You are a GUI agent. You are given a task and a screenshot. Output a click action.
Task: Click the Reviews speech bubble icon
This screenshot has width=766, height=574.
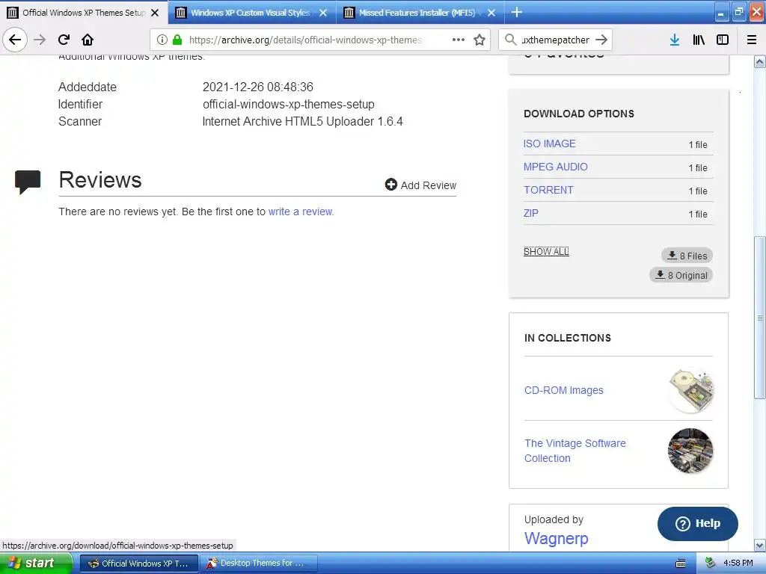click(28, 182)
